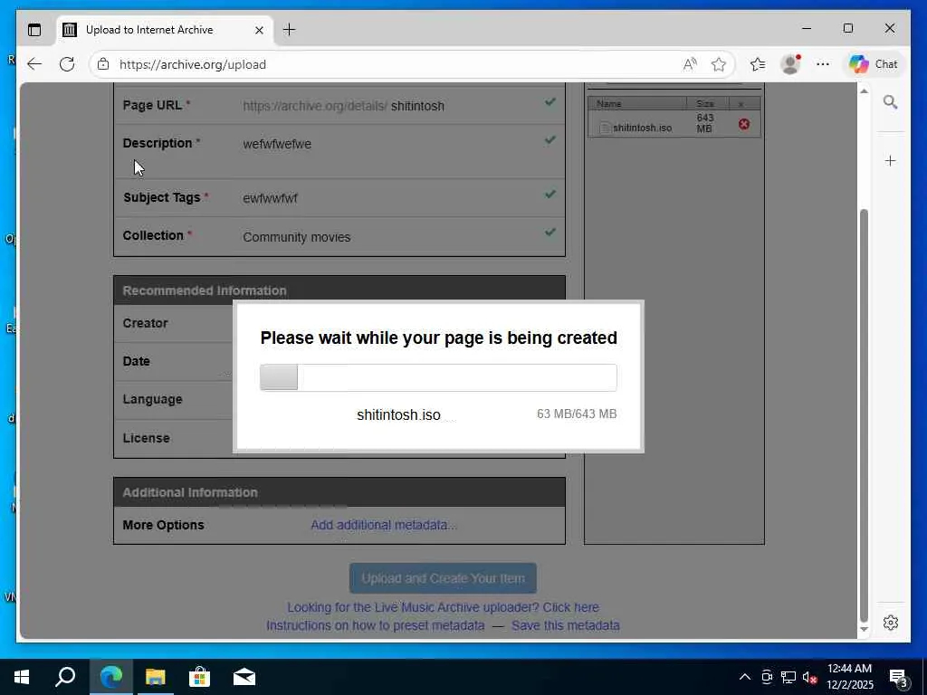Click the Date field label
The image size is (927, 695).
(136, 361)
